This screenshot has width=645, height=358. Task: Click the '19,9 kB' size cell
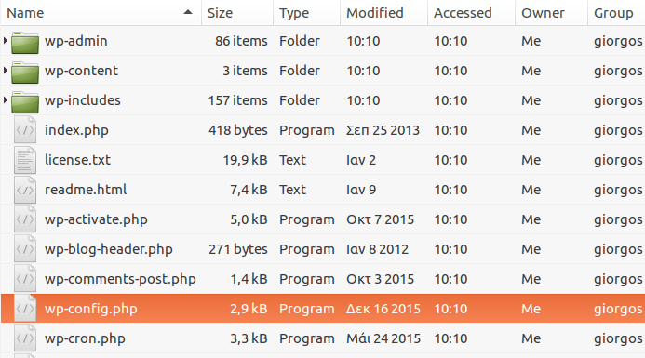tap(245, 160)
